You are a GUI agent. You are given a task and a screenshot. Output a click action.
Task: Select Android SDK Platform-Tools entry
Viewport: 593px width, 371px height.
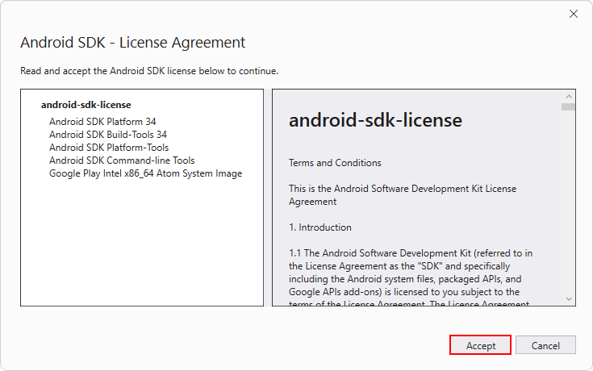point(109,147)
